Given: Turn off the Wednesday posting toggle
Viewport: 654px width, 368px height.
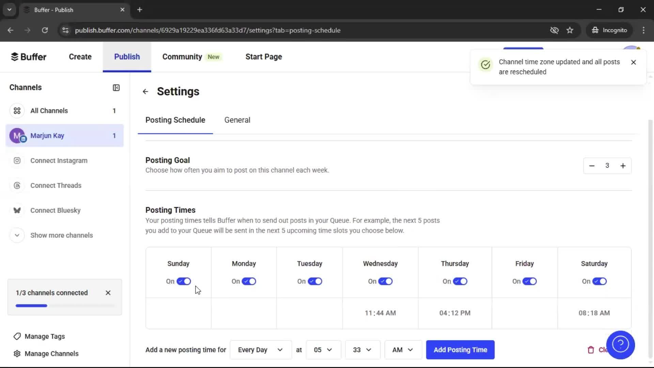Looking at the screenshot, I should [x=386, y=281].
